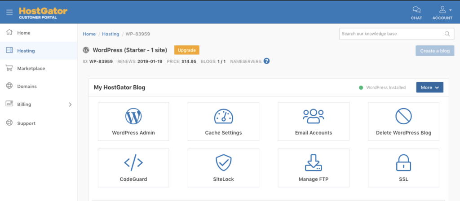The width and height of the screenshot is (460, 201).
Task: Select Billing in the sidebar menu
Action: click(x=24, y=104)
